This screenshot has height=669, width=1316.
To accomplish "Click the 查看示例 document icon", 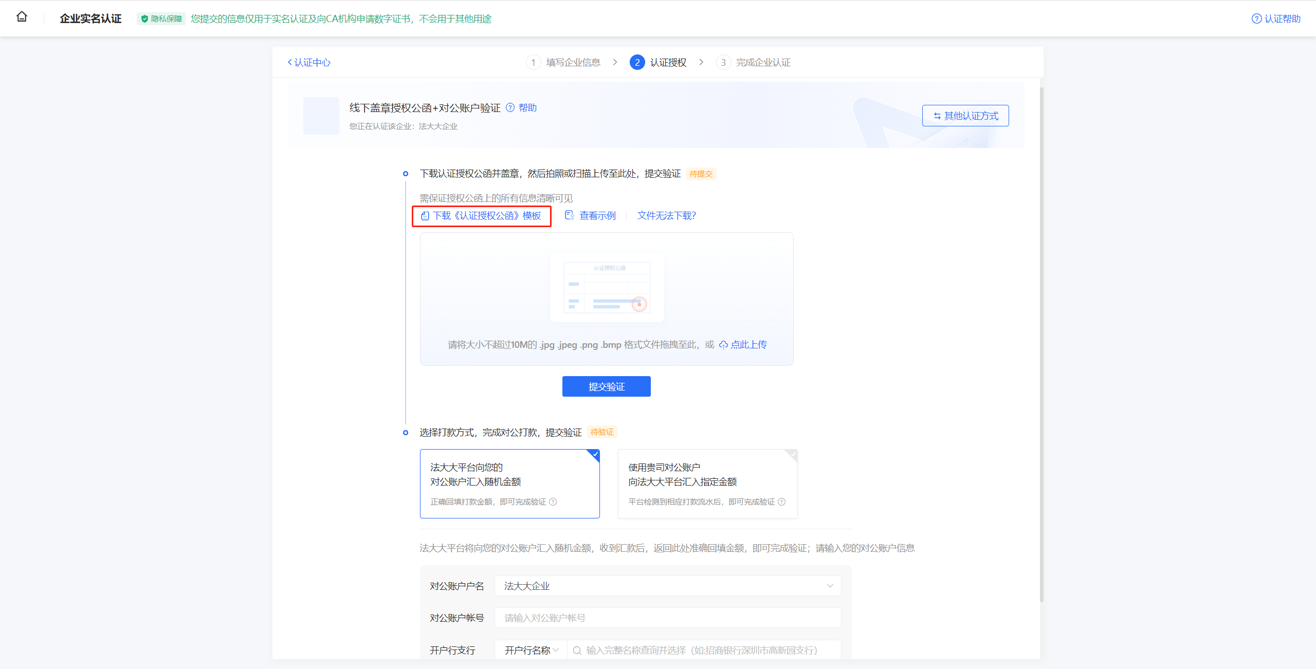I will click(569, 215).
